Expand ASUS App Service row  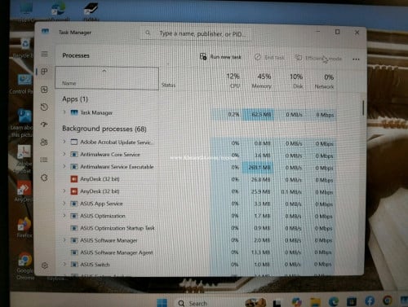pyautogui.click(x=64, y=203)
